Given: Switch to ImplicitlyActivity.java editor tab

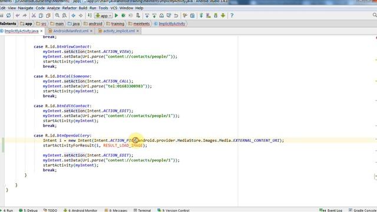Looking at the screenshot, I should point(21,31).
